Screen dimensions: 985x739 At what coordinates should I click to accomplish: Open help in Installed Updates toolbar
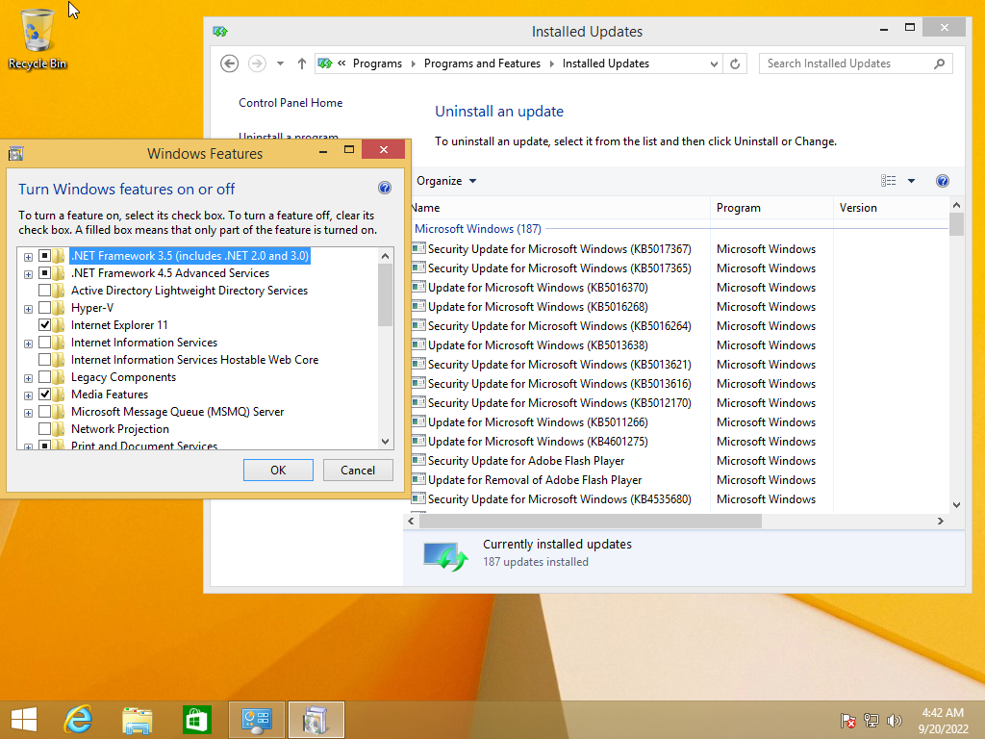click(x=943, y=181)
